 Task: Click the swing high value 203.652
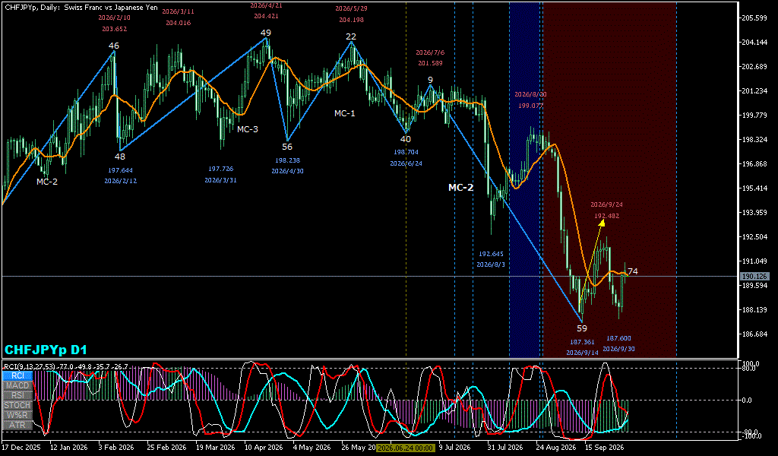pos(115,29)
